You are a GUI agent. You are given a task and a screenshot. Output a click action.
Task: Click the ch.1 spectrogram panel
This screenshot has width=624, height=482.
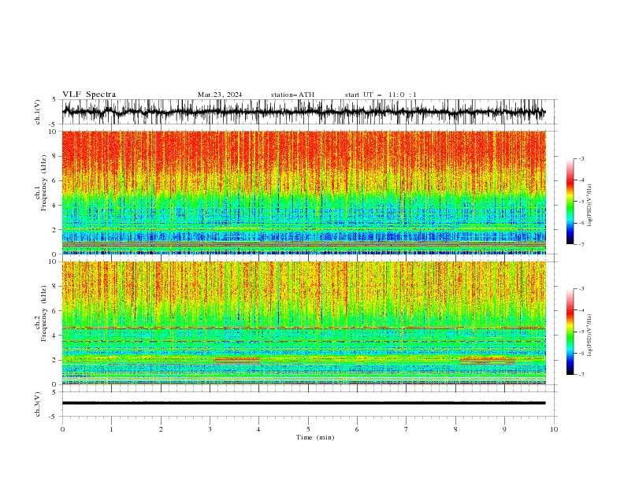point(303,192)
